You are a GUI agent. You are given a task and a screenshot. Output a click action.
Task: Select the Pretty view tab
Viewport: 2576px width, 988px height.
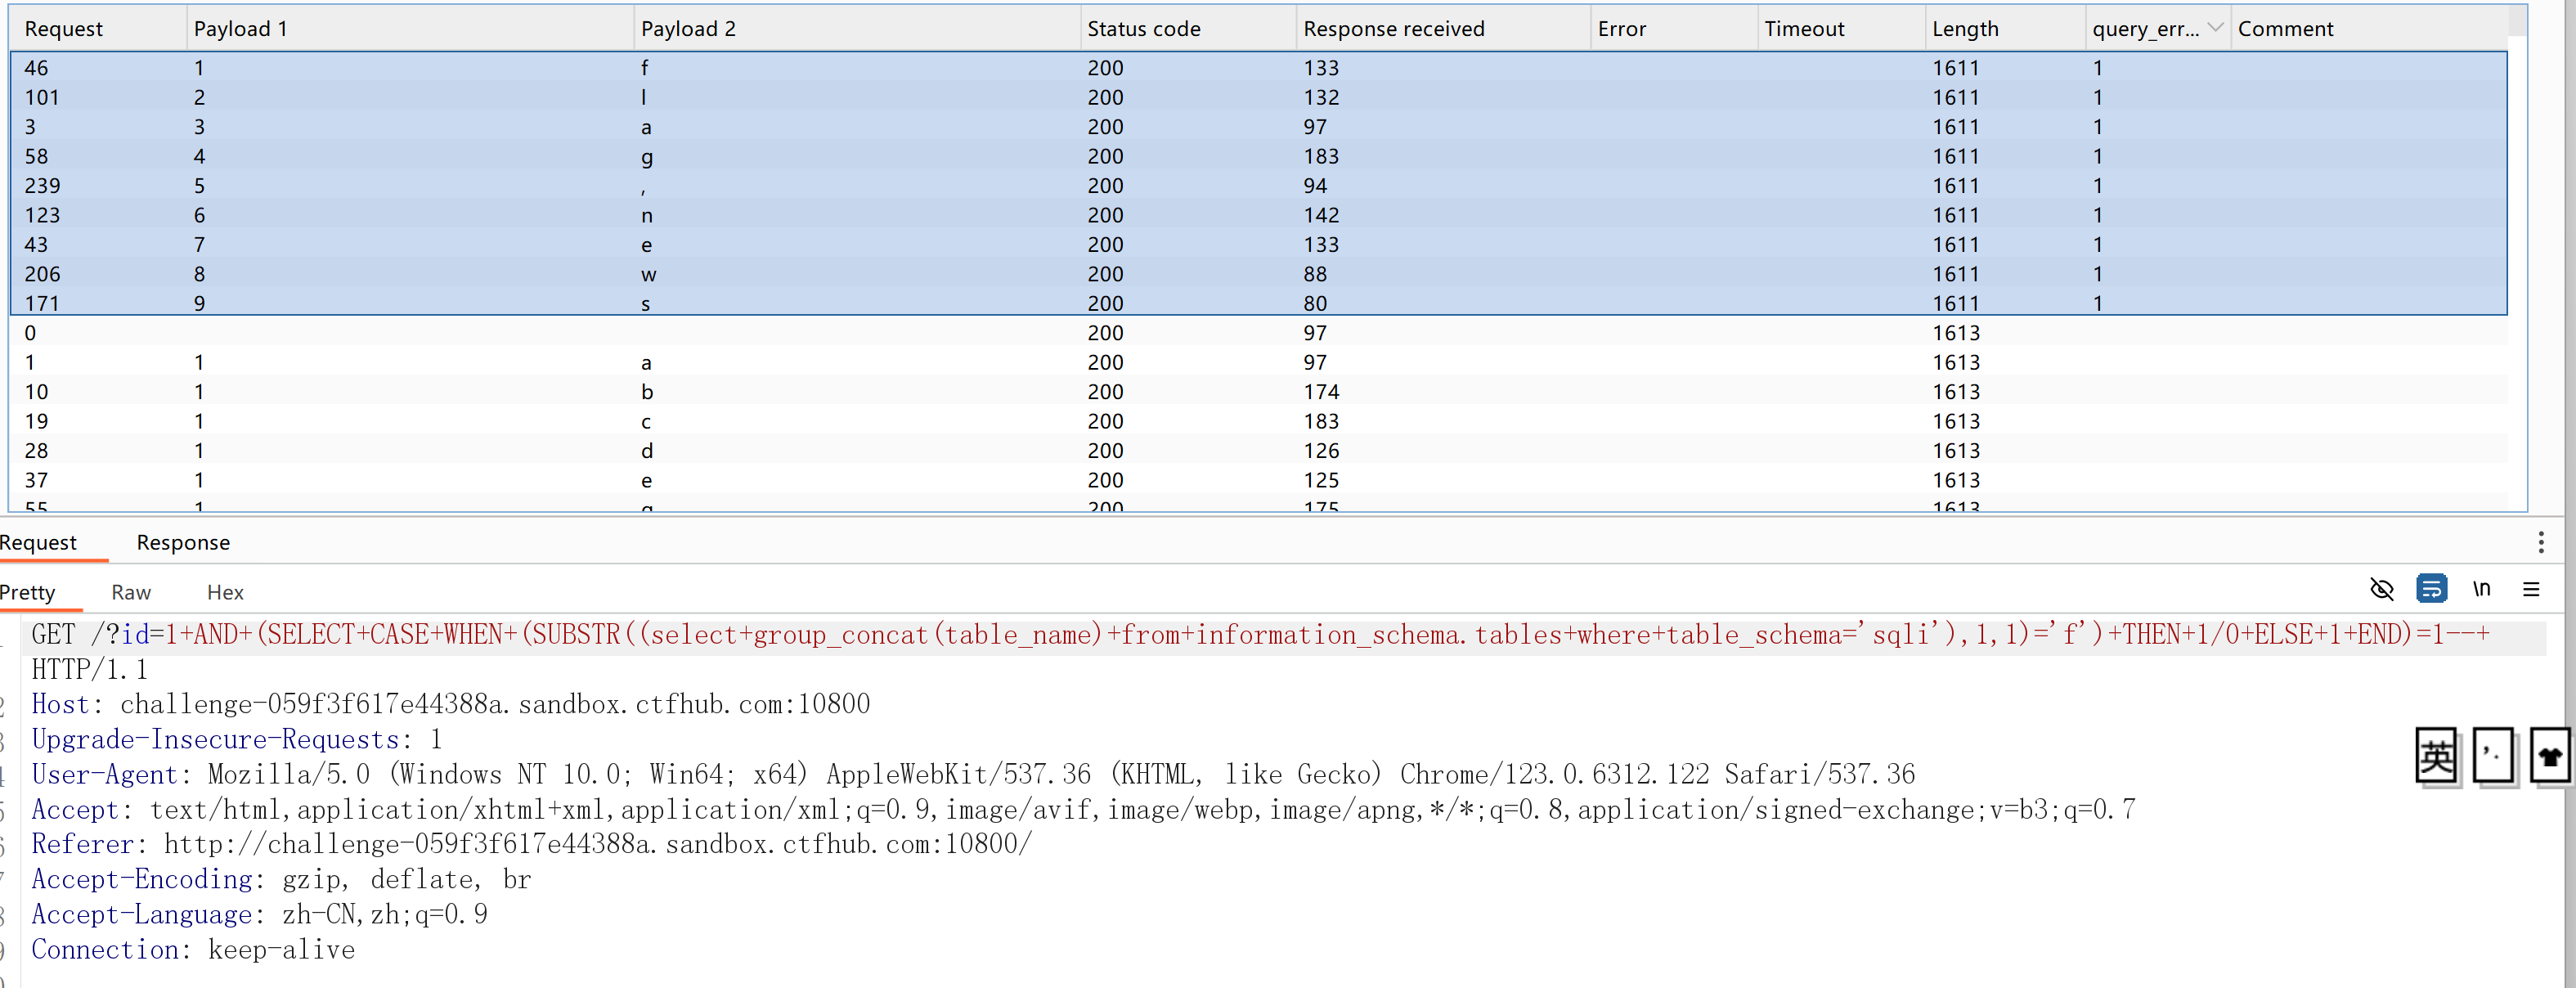point(28,592)
